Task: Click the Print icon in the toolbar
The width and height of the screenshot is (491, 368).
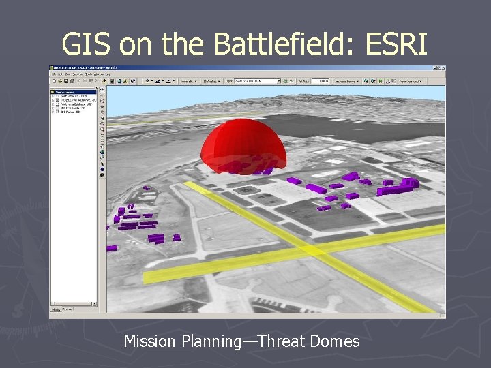Action: tap(72, 81)
